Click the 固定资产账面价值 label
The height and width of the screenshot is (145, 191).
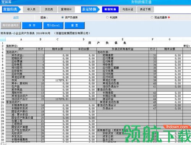(22, 118)
